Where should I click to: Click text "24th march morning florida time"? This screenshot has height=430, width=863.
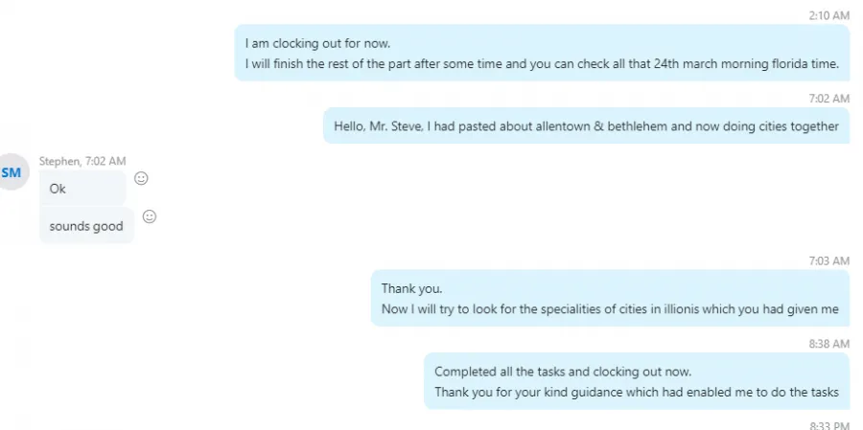tap(746, 64)
